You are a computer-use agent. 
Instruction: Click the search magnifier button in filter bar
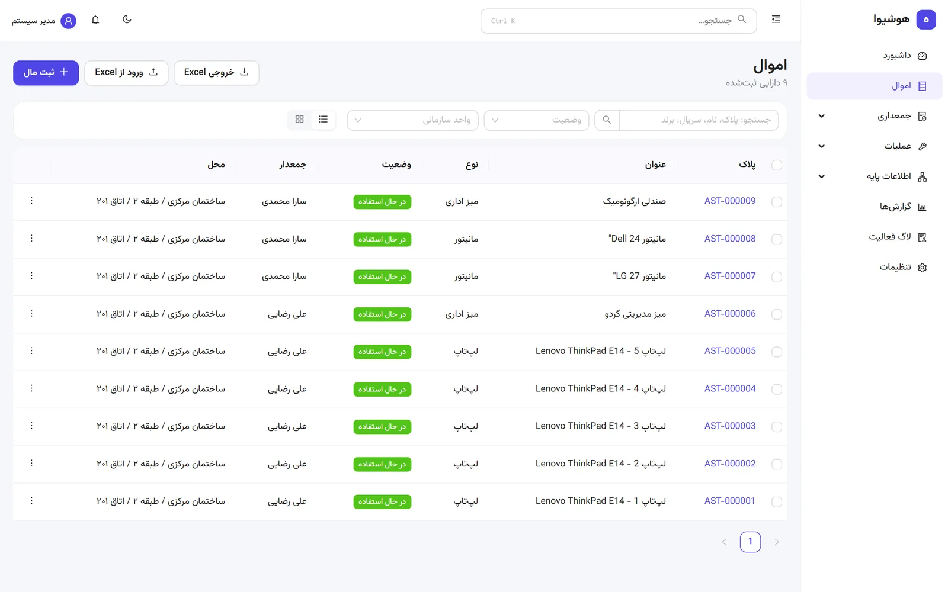[x=607, y=120]
